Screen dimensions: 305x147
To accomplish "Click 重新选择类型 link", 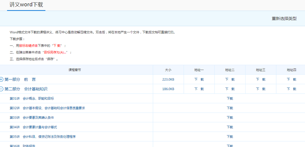I will point(284,19).
